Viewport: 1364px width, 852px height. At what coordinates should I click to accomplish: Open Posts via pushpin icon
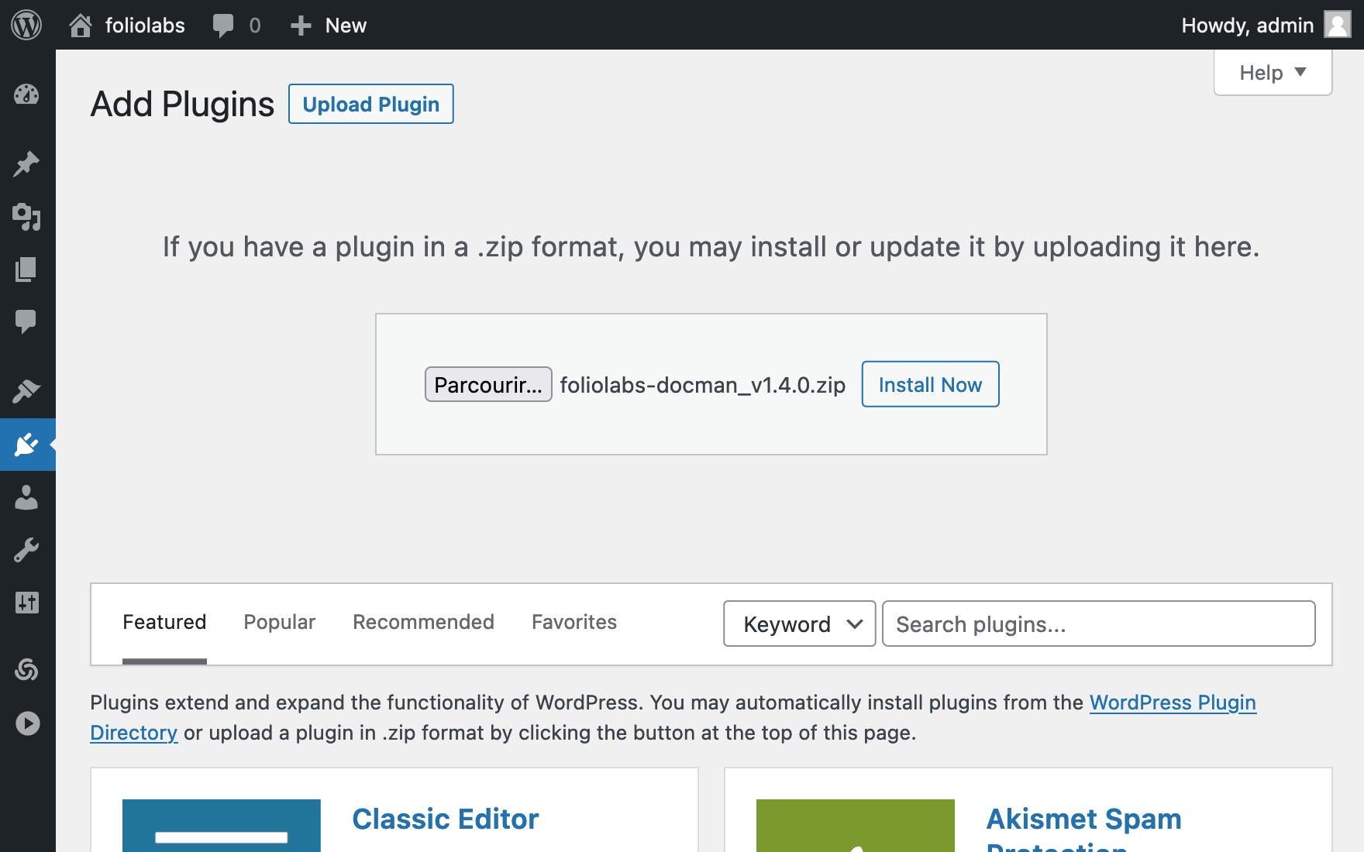click(x=26, y=164)
